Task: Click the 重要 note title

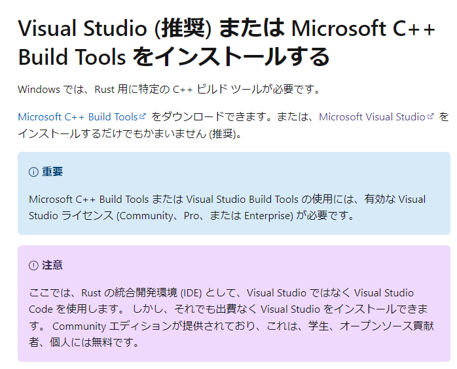Action: coord(52,171)
